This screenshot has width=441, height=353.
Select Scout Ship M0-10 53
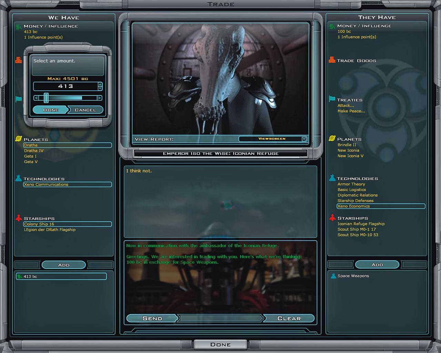point(358,235)
